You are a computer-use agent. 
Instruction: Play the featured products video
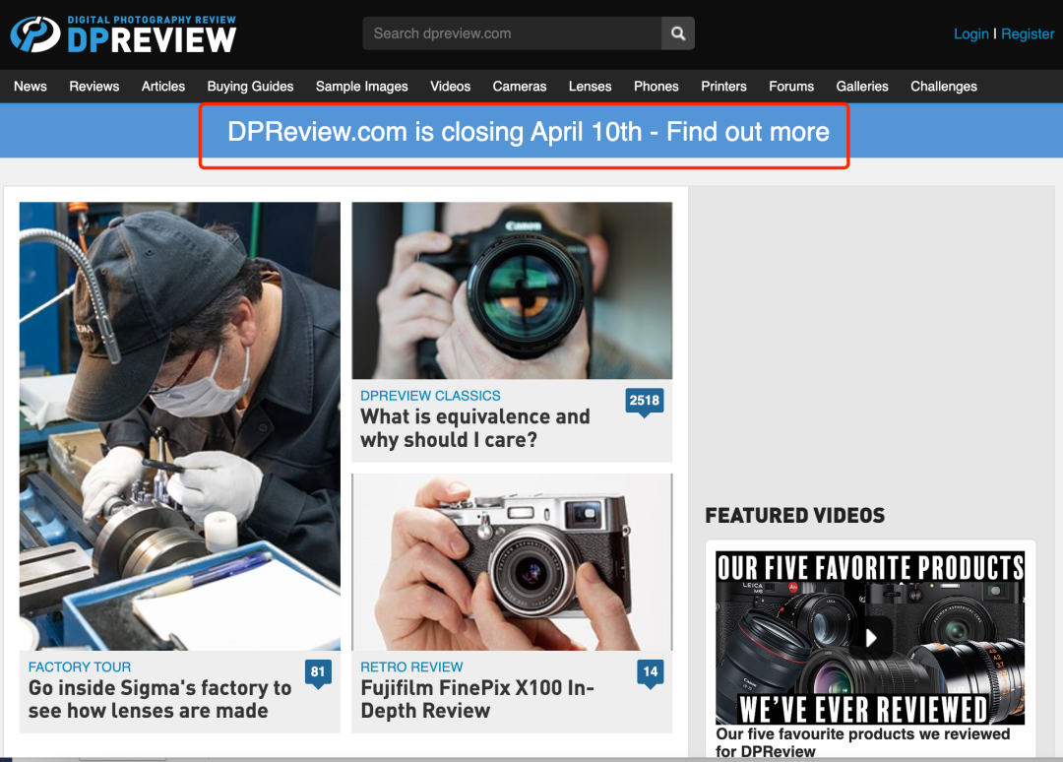[870, 637]
